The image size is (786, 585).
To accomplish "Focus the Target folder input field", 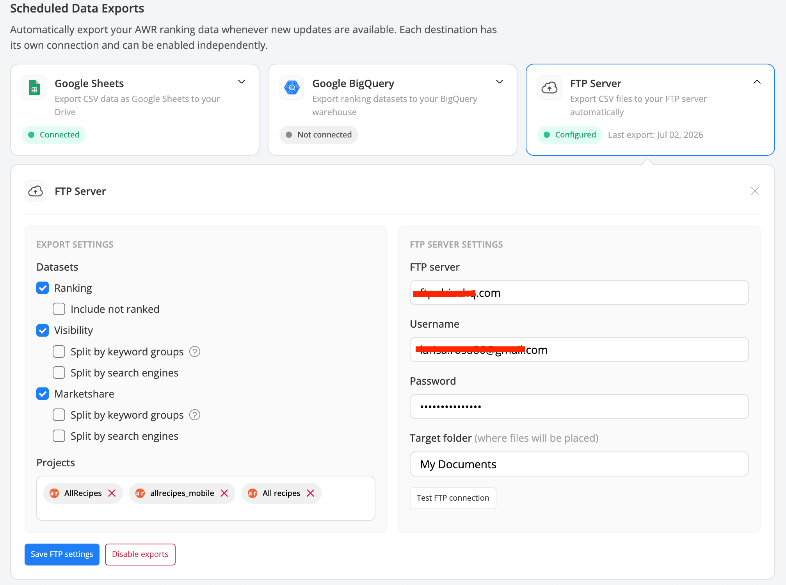I will click(x=579, y=464).
